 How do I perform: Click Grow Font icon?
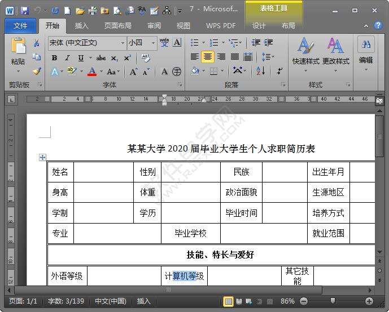click(133, 72)
